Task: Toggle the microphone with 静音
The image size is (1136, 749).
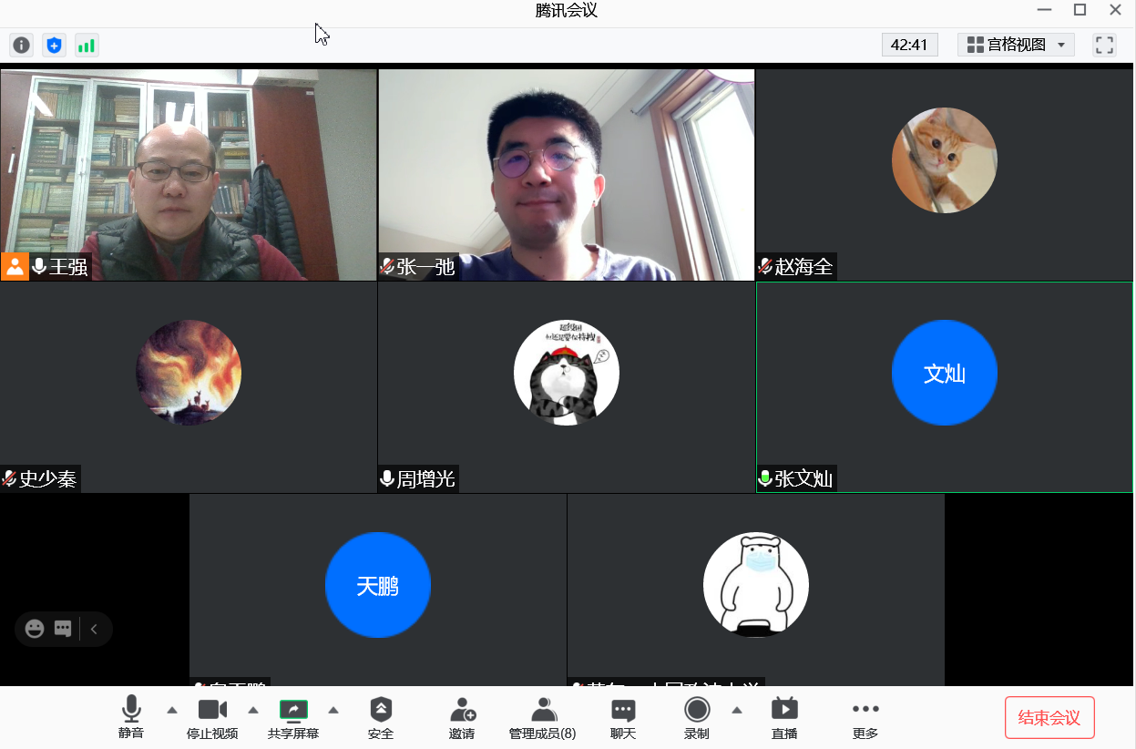Action: tap(131, 718)
